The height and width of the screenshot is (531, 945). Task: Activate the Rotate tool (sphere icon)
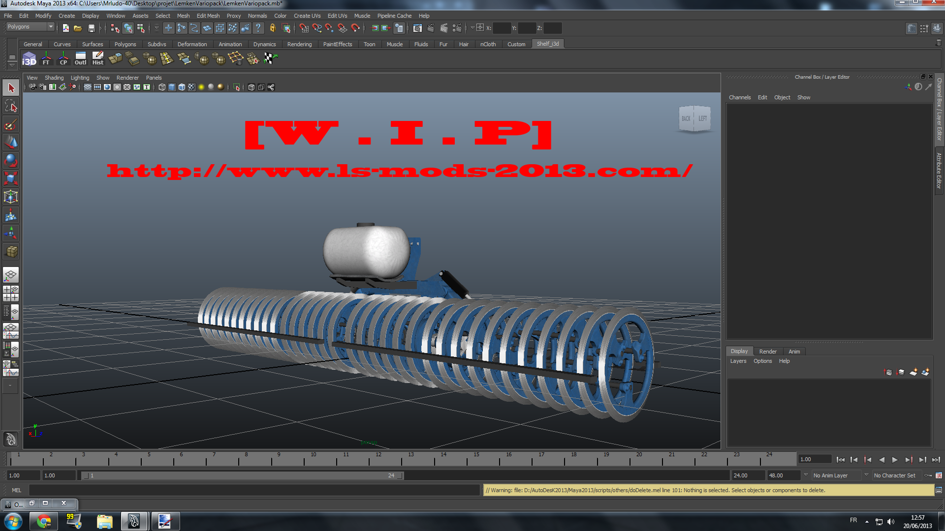pyautogui.click(x=11, y=161)
